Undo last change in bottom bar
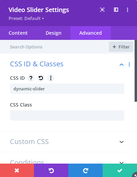 [51, 170]
